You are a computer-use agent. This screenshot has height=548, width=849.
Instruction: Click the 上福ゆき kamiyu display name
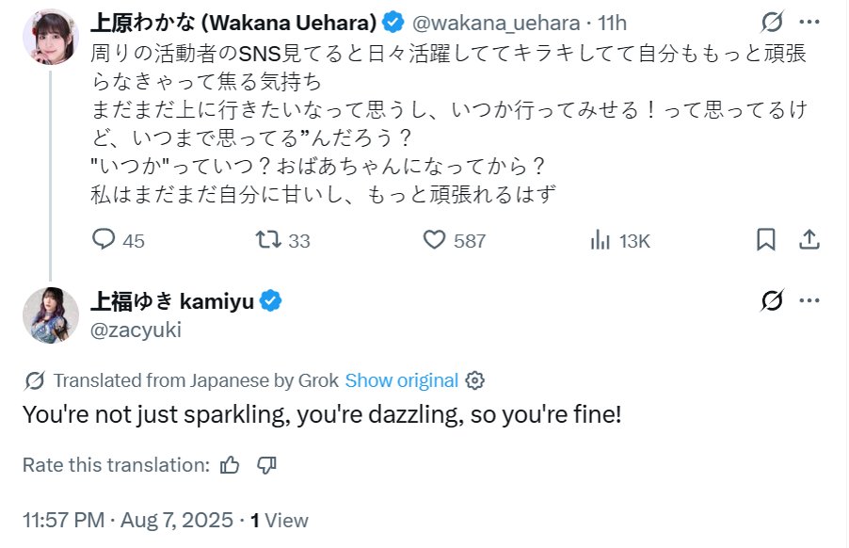coord(172,301)
